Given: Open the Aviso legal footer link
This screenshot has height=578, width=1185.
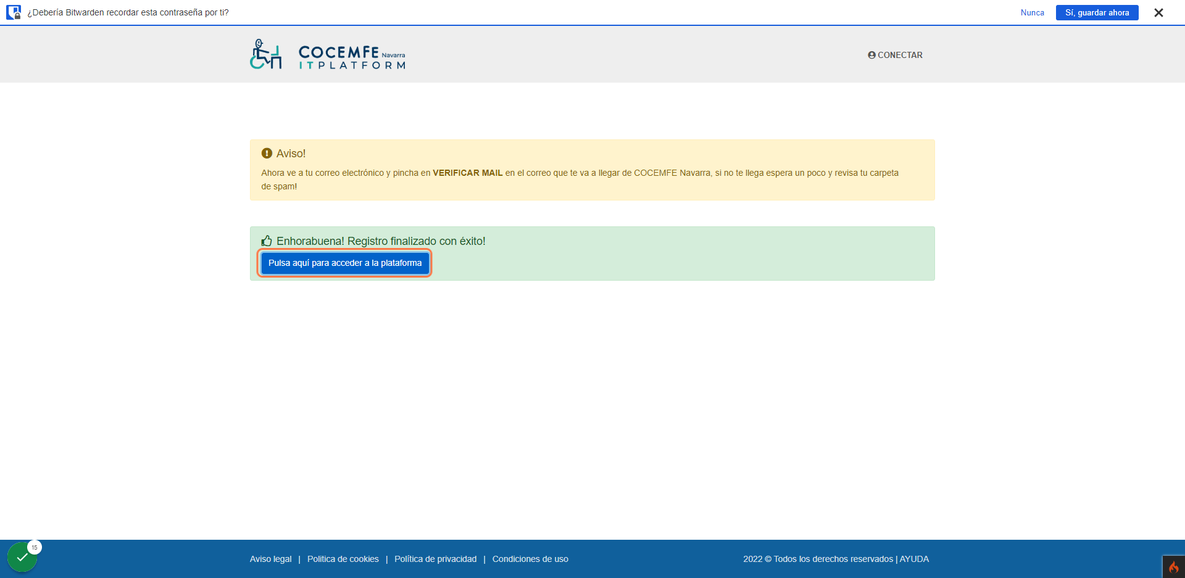Looking at the screenshot, I should (x=270, y=559).
